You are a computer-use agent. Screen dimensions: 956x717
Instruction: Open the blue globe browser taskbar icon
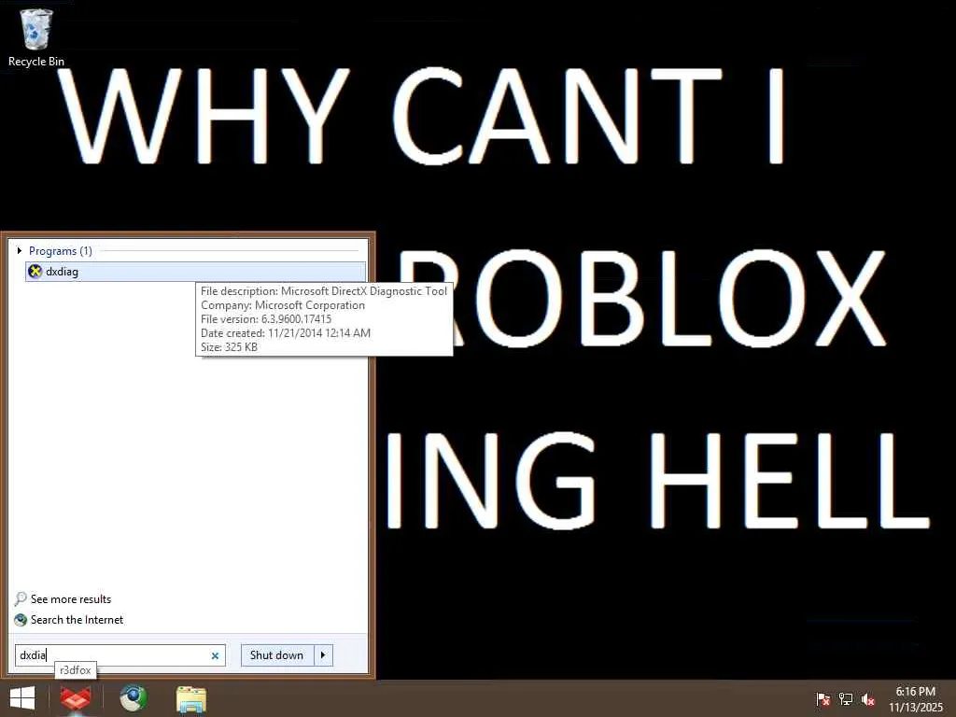(x=134, y=698)
